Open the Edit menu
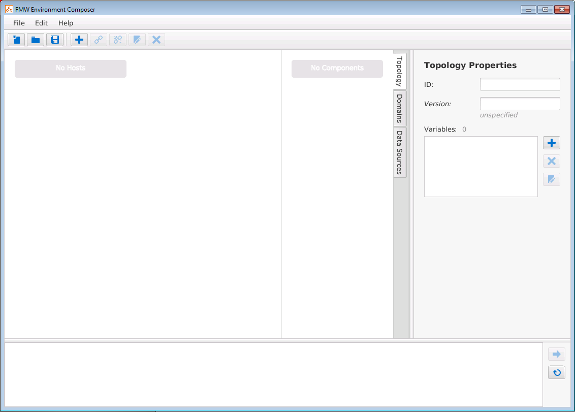 click(42, 23)
